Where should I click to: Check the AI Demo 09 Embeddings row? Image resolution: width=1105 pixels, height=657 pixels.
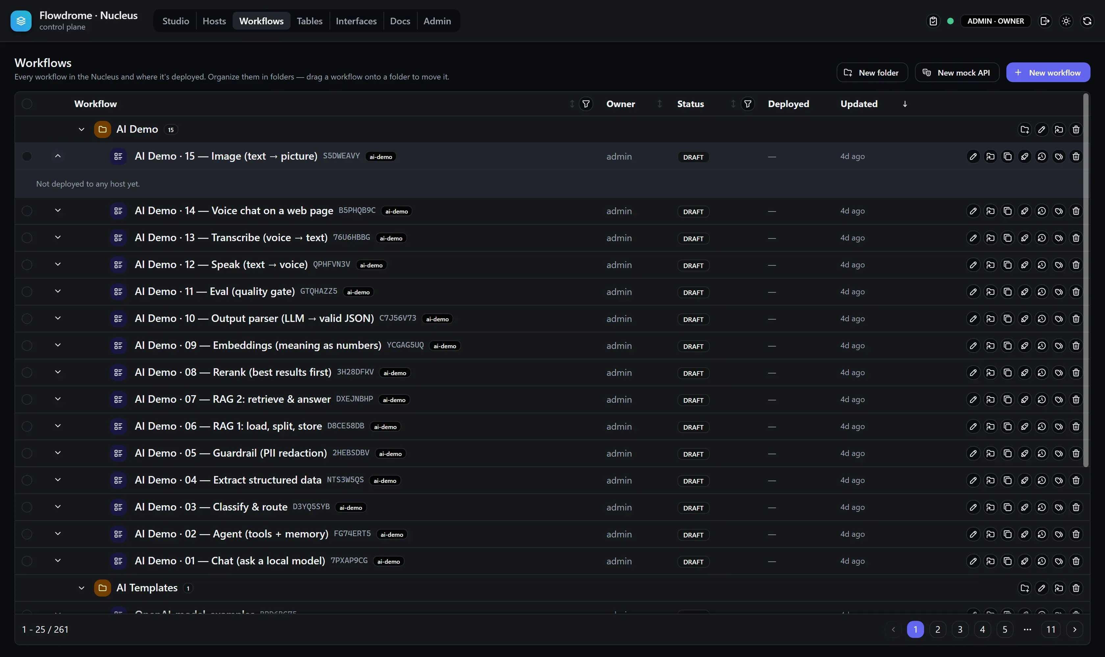[27, 346]
